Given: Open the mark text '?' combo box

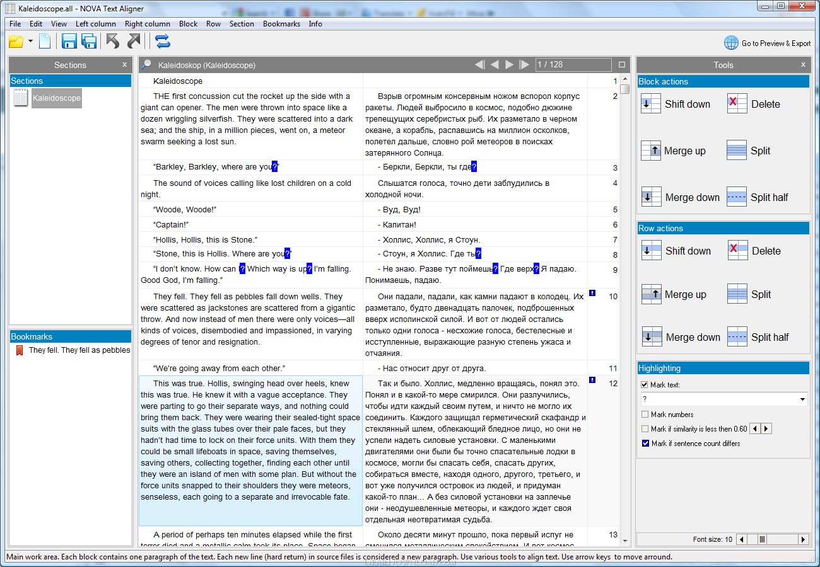Looking at the screenshot, I should pos(724,399).
